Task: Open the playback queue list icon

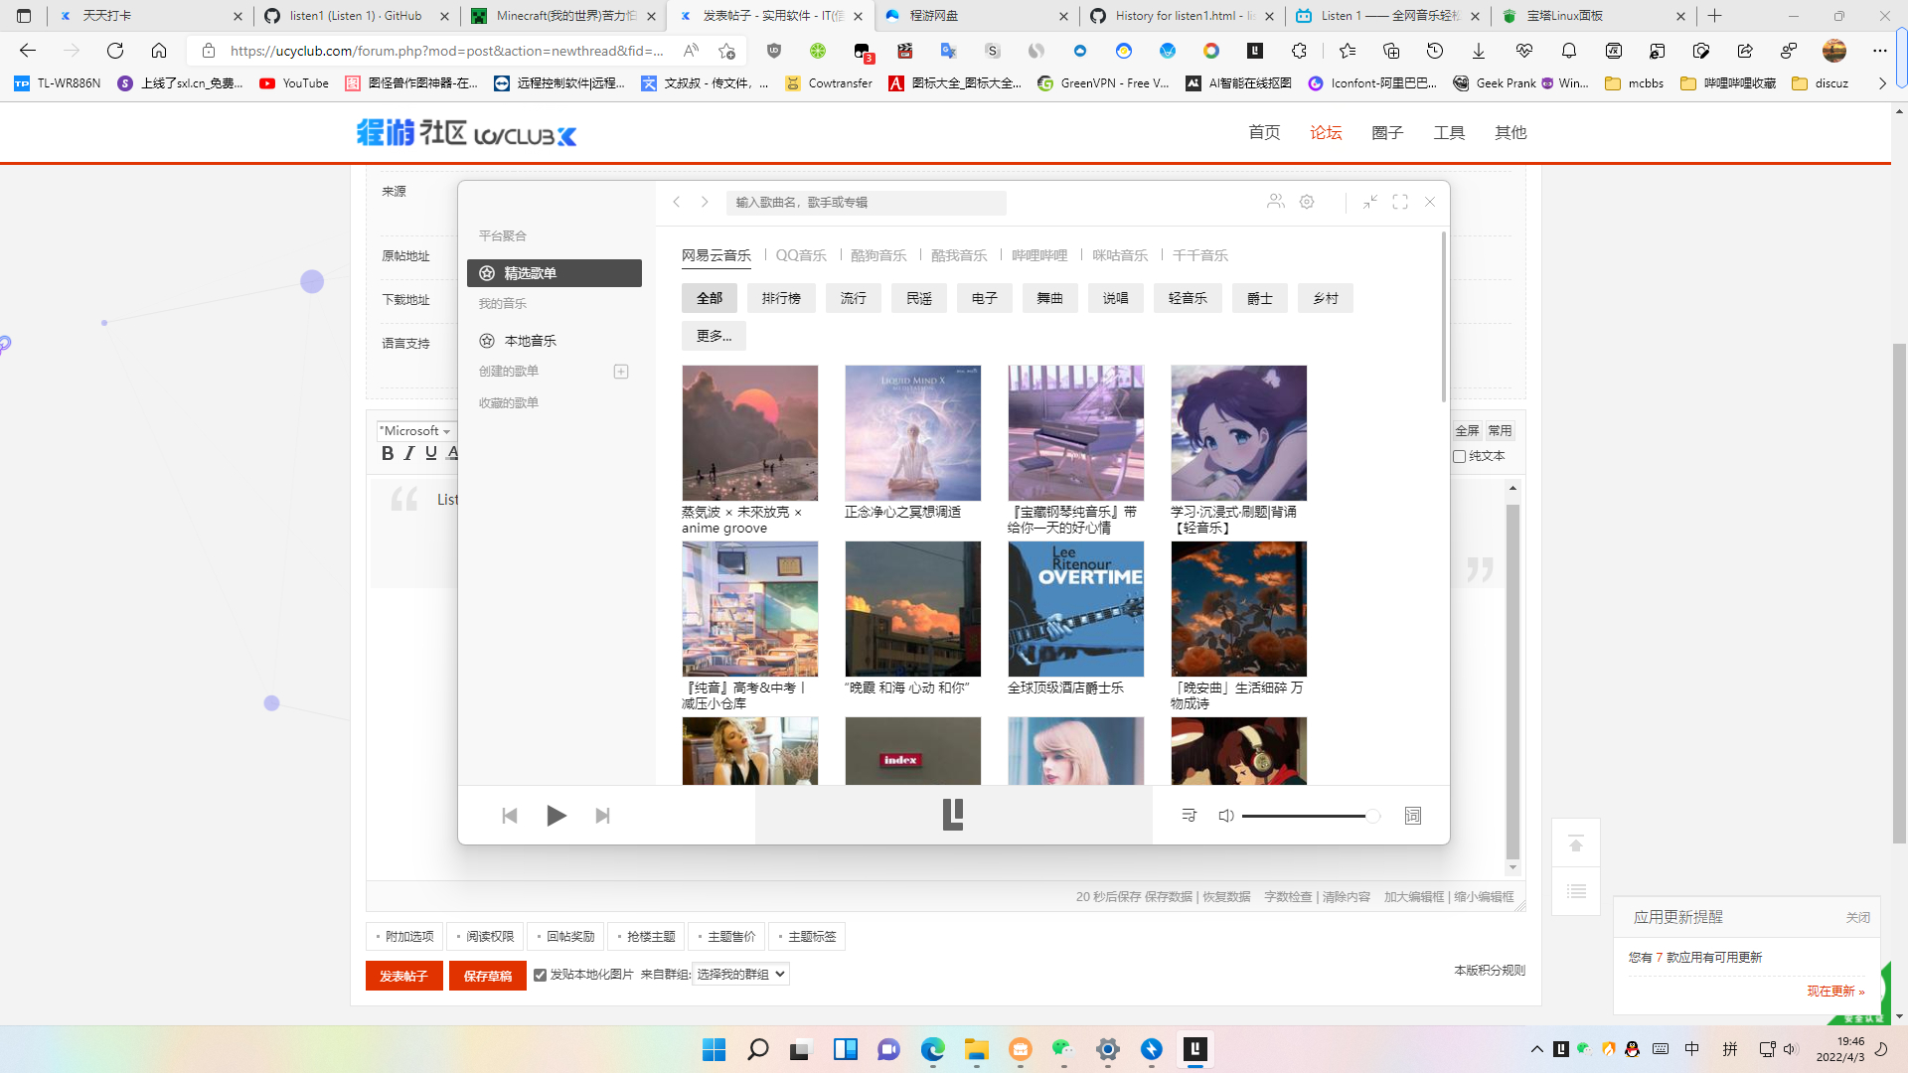Action: pos(1189,816)
